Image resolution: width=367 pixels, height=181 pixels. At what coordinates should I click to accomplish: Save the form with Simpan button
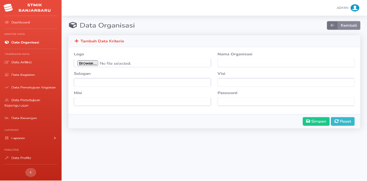pos(316,121)
